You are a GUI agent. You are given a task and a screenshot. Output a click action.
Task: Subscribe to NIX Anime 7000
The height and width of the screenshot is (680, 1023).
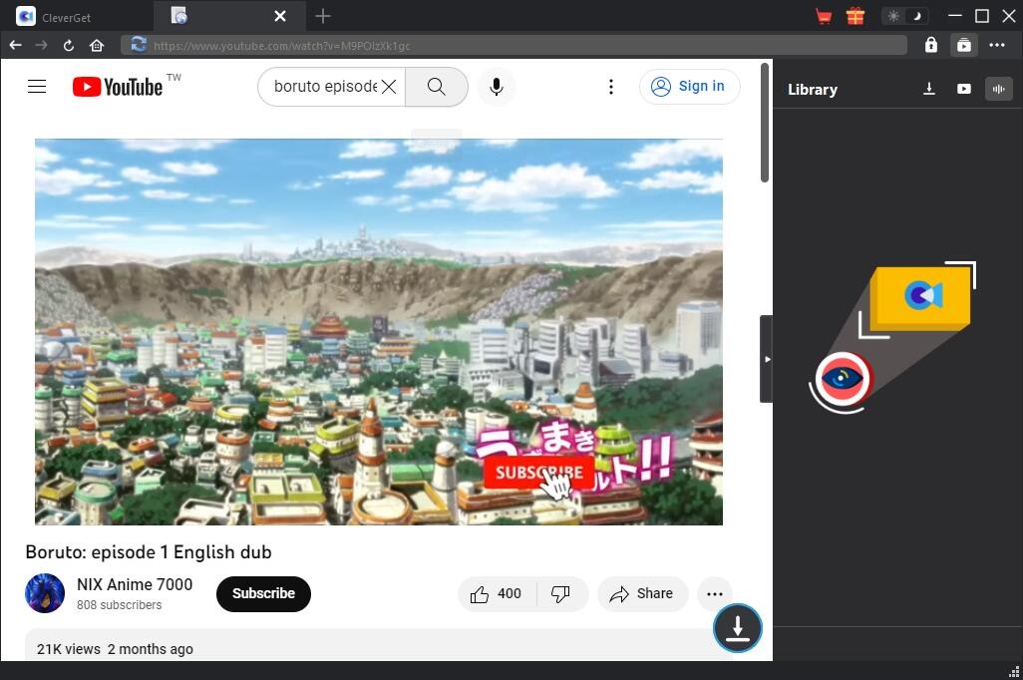pos(263,593)
